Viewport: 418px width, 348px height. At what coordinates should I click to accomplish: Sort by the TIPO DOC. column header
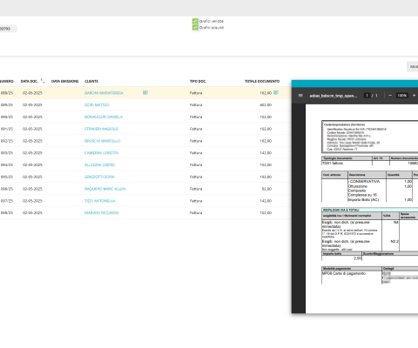point(198,81)
